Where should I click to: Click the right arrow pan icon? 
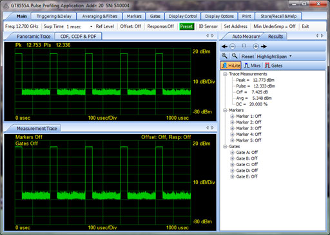(x=264, y=46)
